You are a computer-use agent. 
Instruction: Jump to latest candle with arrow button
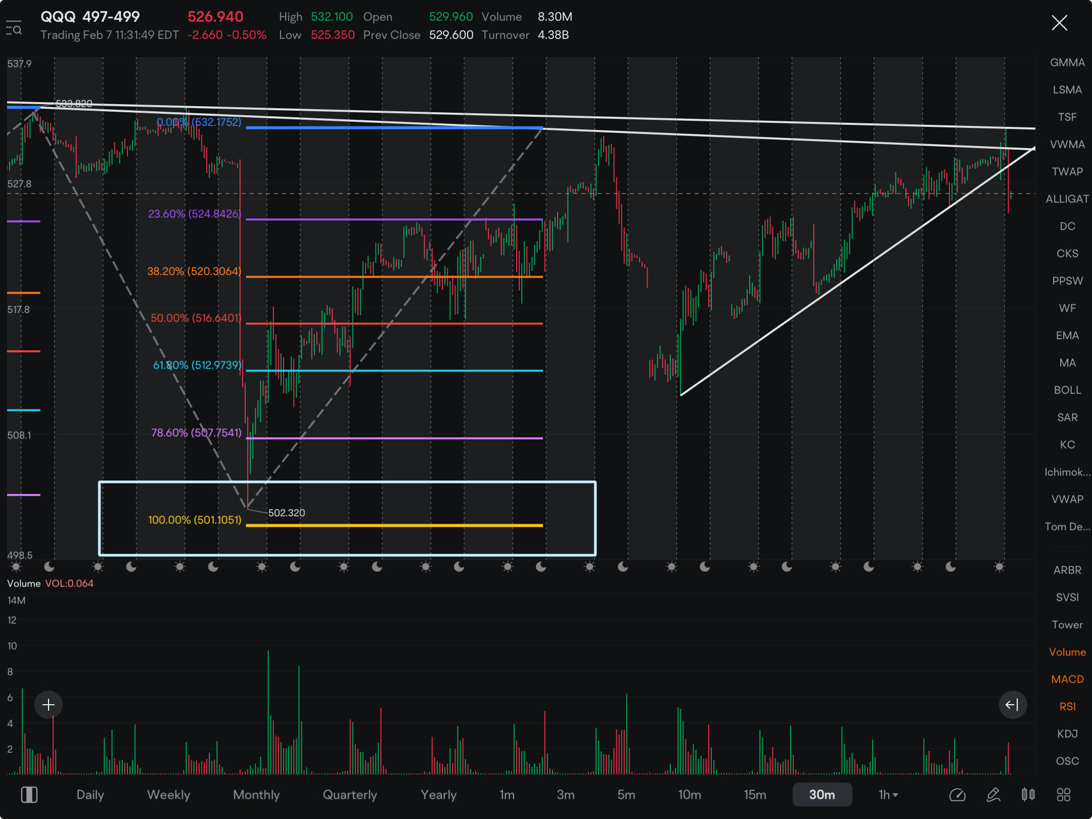1013,705
